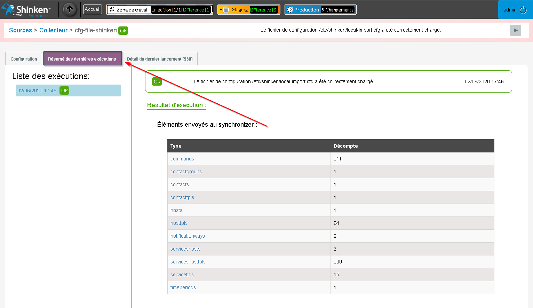Click the Staging database icon
The height and width of the screenshot is (308, 533).
click(x=225, y=10)
